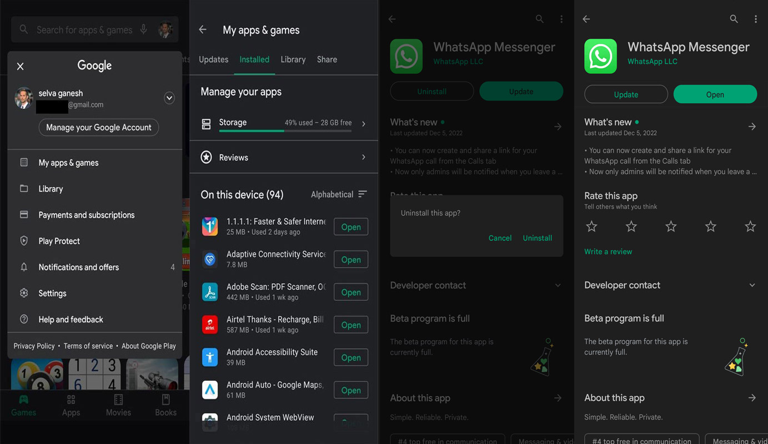Open Adaptive Connectivity Services
The image size is (768, 444).
351,260
